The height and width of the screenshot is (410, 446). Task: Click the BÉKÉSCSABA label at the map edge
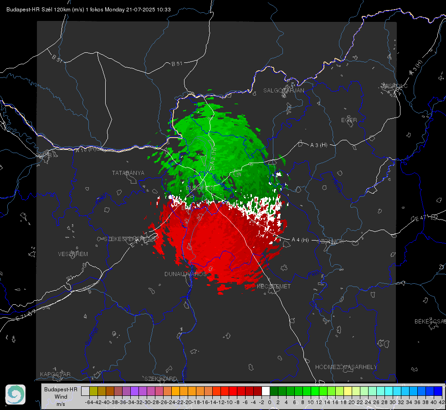coord(430,322)
